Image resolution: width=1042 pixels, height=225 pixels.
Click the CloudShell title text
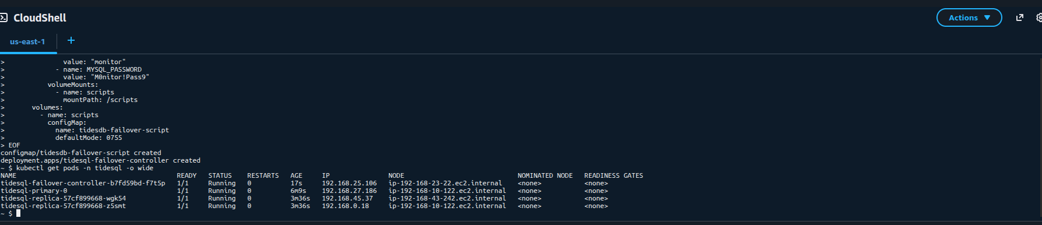[x=40, y=17]
